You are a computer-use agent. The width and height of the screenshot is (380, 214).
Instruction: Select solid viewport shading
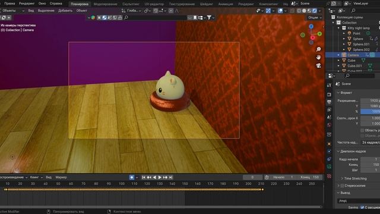(304, 11)
